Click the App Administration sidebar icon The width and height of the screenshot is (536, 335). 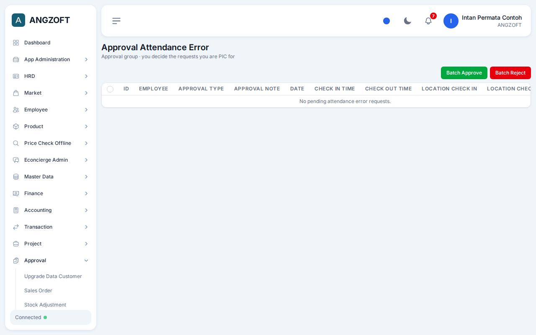(16, 59)
